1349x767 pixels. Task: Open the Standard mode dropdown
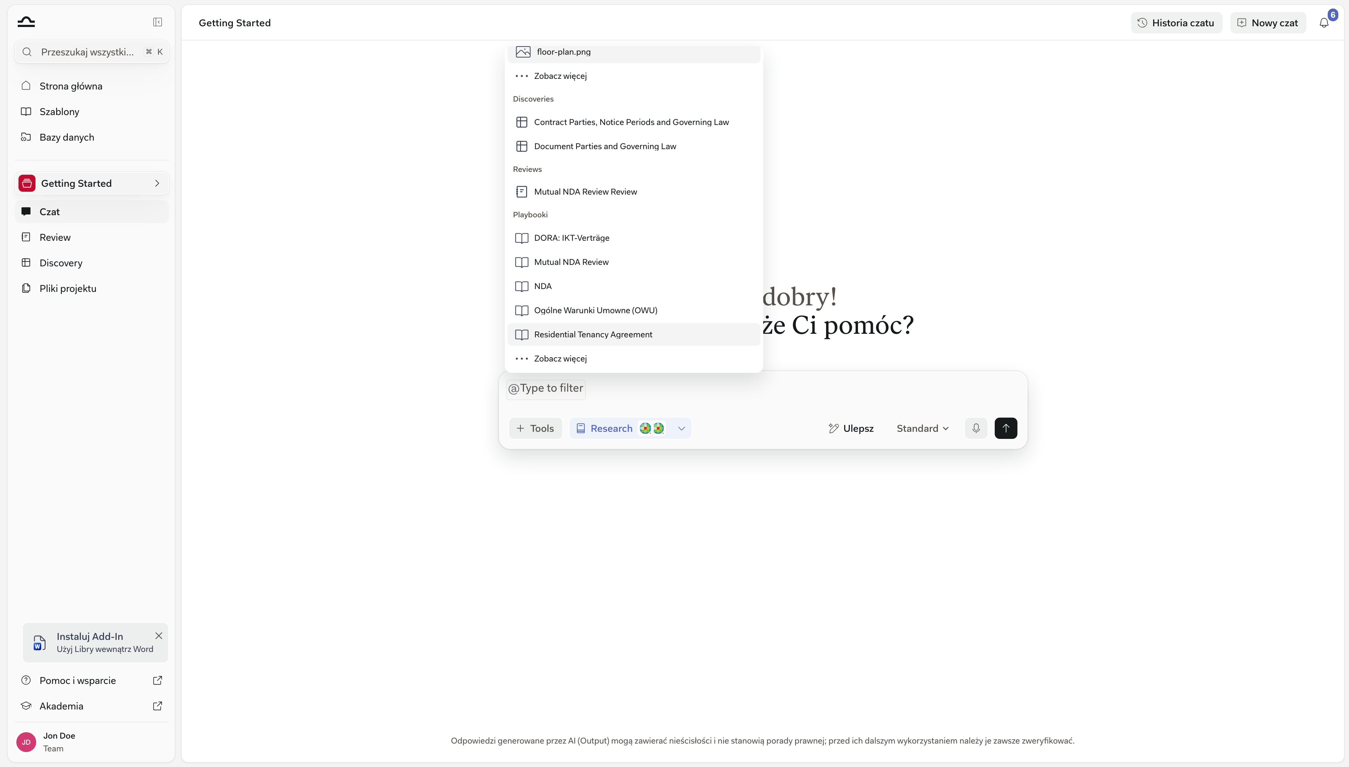(x=923, y=428)
